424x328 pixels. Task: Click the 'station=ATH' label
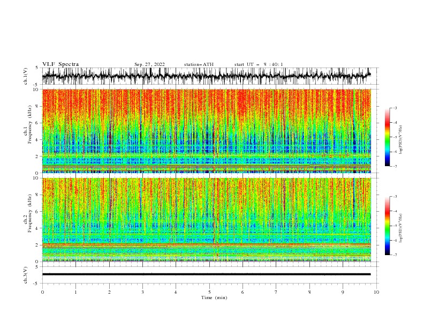(x=199, y=64)
